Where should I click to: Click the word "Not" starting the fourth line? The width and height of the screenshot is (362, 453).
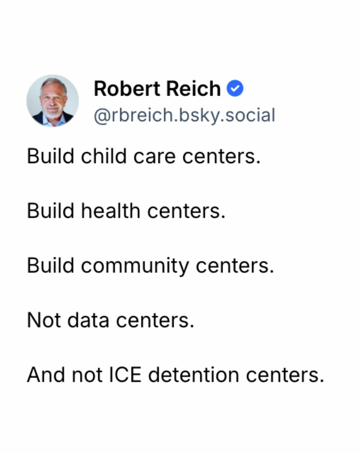tap(44, 320)
